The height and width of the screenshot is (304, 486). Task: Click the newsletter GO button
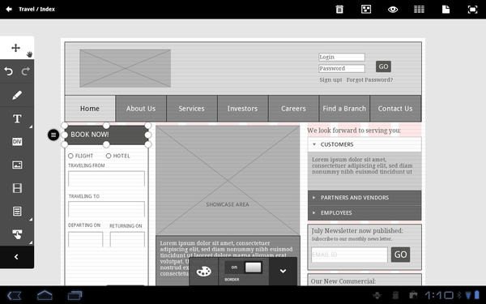tap(400, 255)
